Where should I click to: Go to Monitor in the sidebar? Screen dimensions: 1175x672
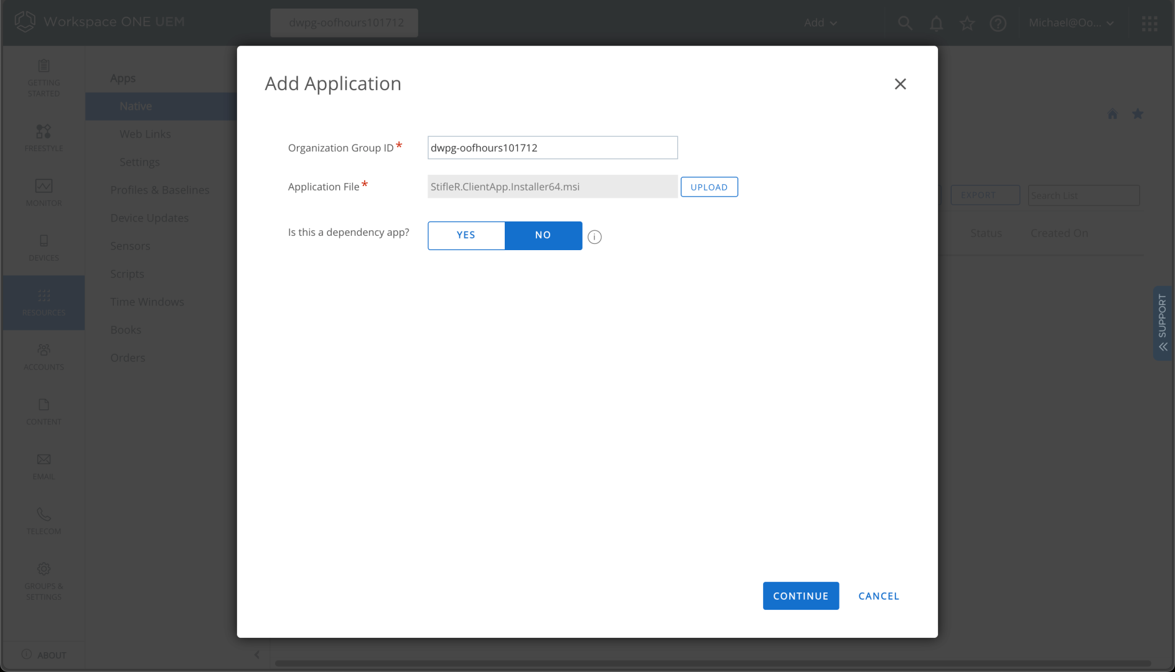tap(44, 193)
